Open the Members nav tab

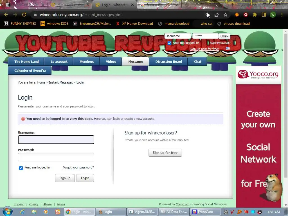(87, 62)
